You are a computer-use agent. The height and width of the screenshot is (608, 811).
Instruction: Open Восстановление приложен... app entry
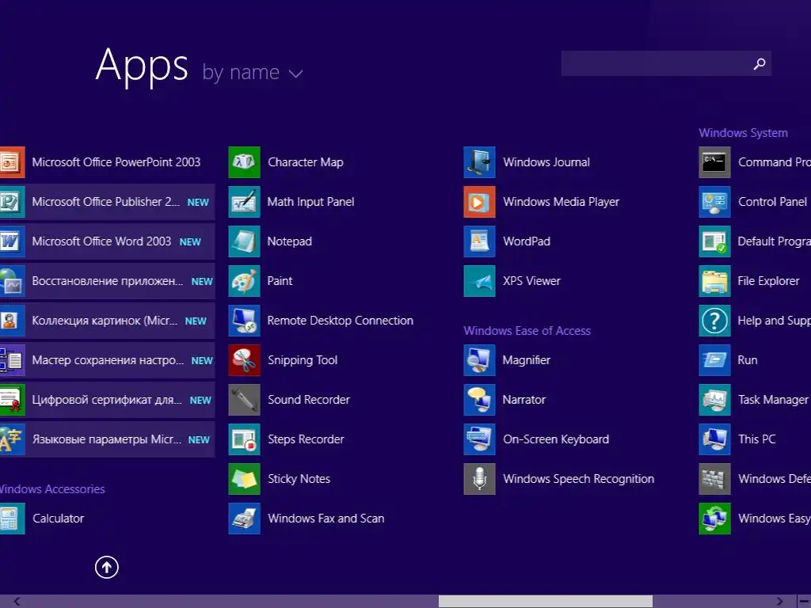[107, 281]
